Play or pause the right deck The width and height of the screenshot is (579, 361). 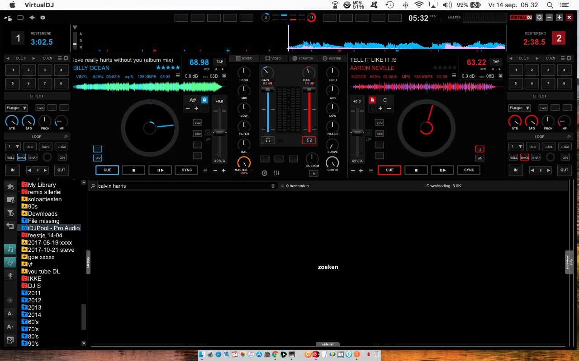[x=442, y=170]
